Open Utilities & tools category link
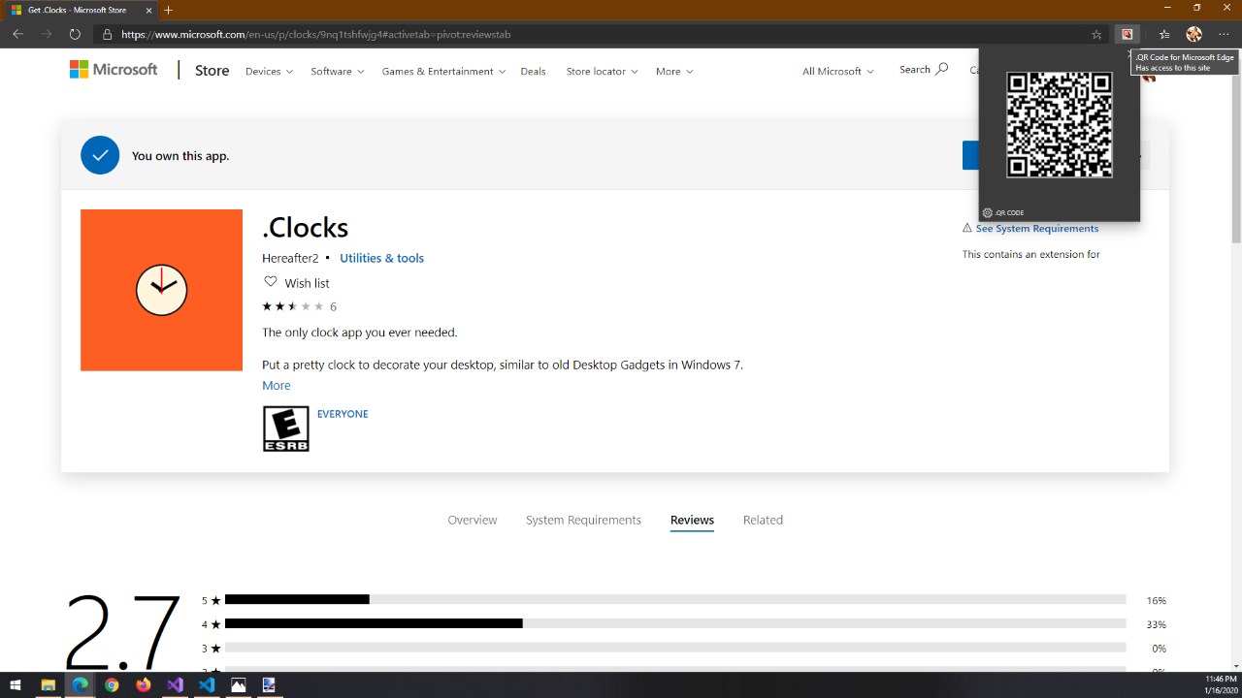This screenshot has width=1242, height=698. pyautogui.click(x=381, y=258)
